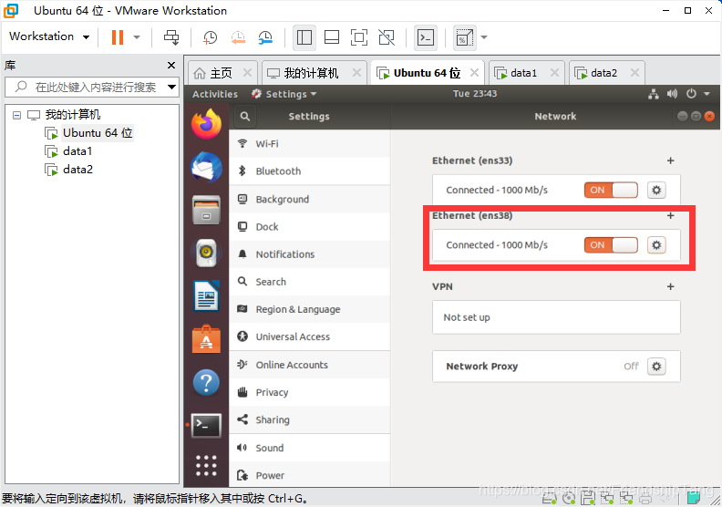This screenshot has width=722, height=507.
Task: Open Files manager from the dock
Action: (206, 210)
